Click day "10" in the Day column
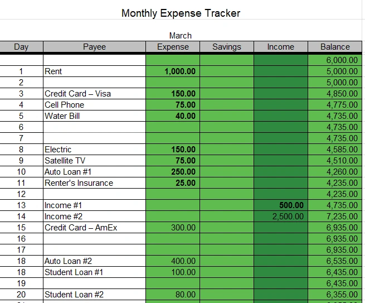This screenshot has width=365, height=303. [21, 172]
